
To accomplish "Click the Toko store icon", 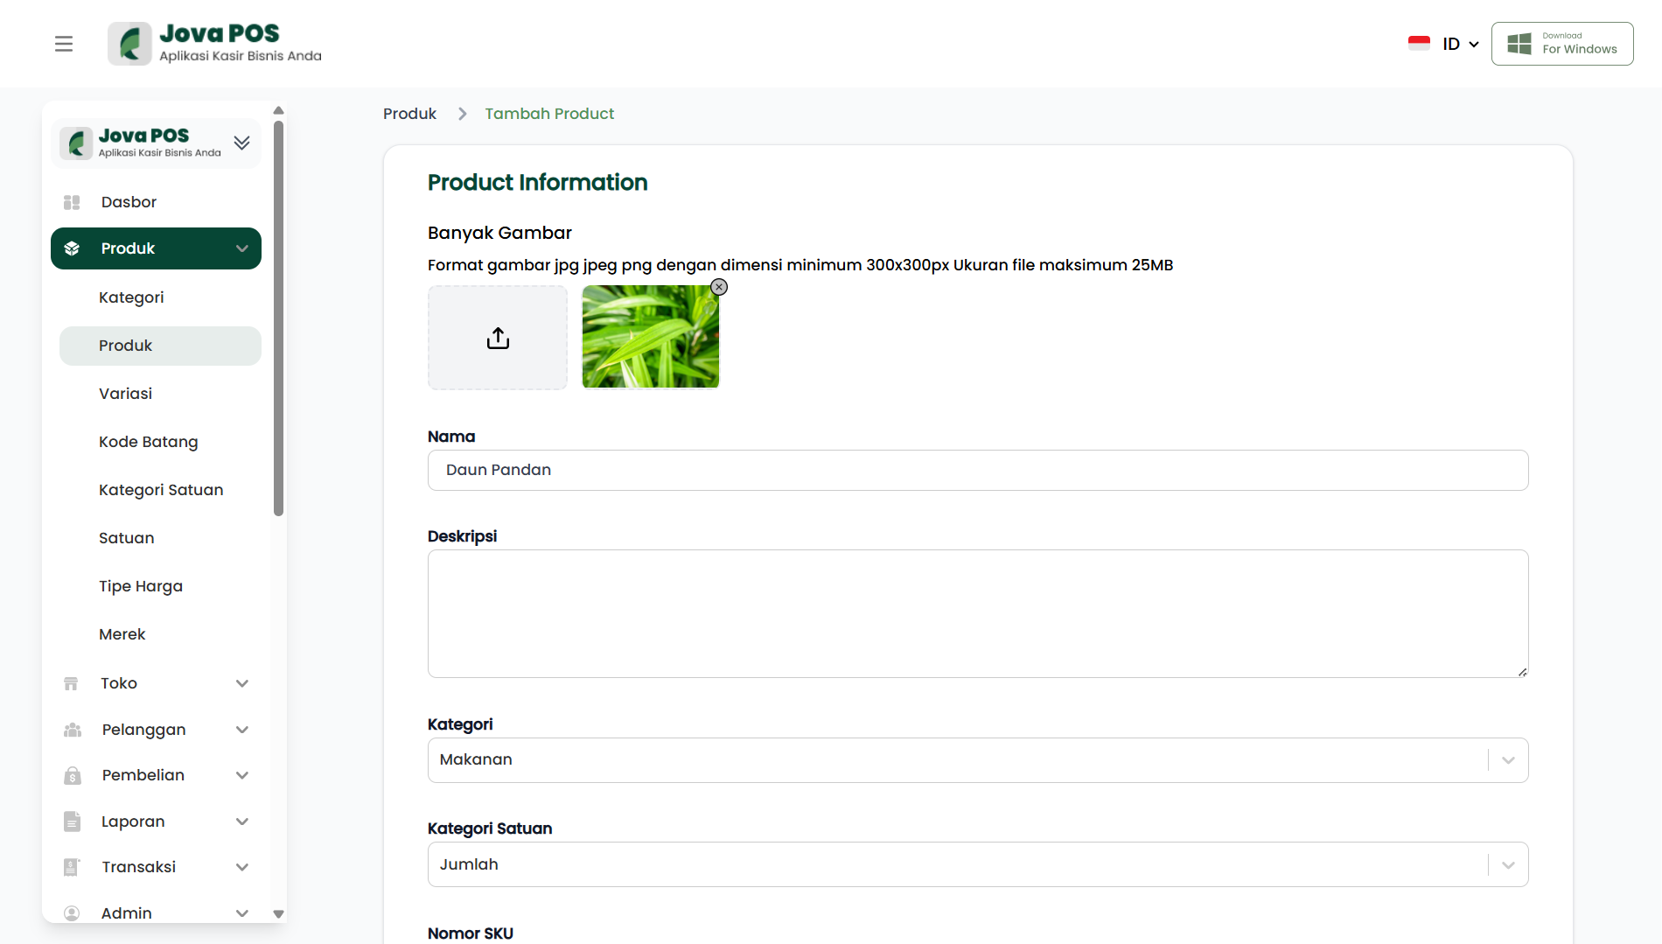I will click(72, 683).
